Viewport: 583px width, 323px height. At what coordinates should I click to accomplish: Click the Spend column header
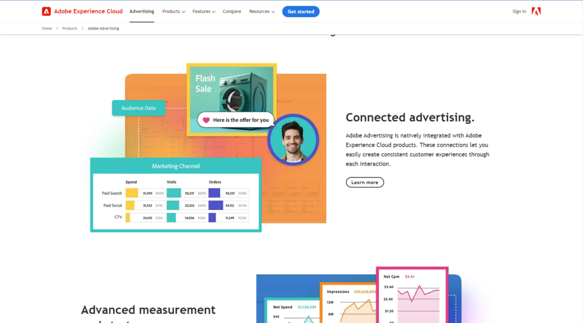pos(132,182)
